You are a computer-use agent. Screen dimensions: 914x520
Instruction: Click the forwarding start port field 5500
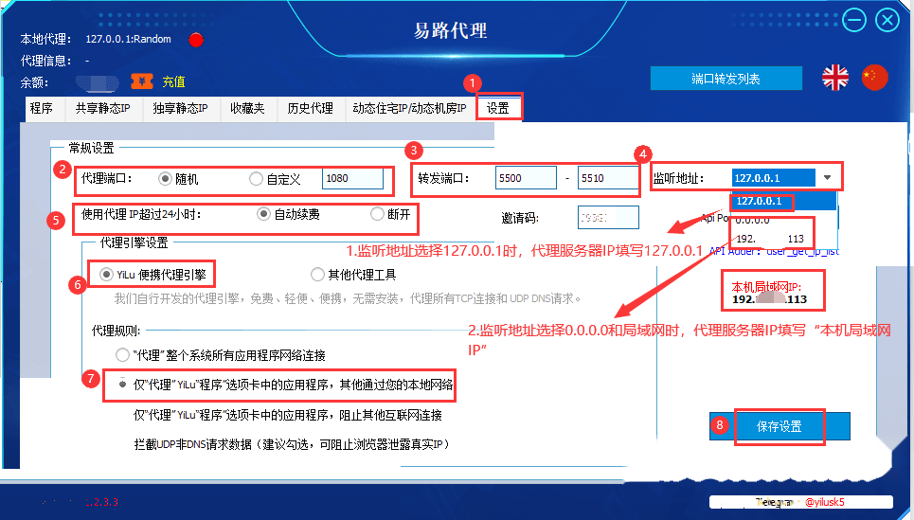click(x=526, y=178)
